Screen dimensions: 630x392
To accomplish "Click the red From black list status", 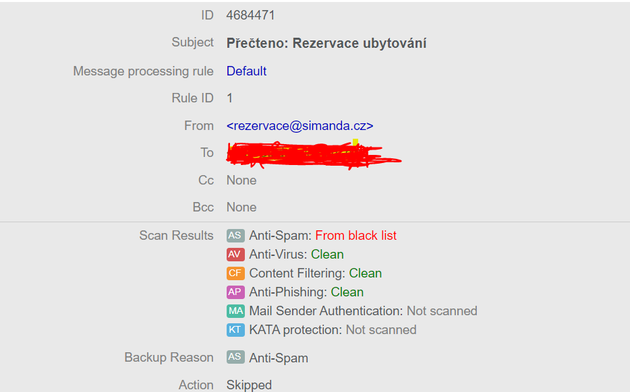I will (x=355, y=236).
